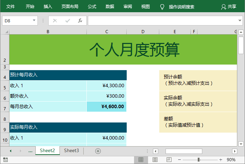Expand the formula bar chevron

pos(240,20)
